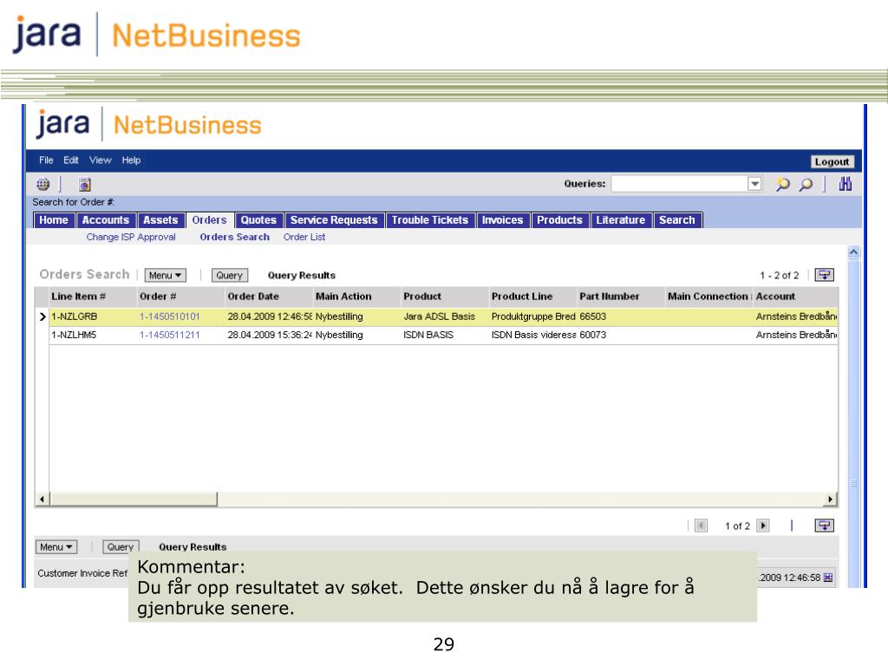Click the top list expand toggle icon
The image size is (888, 666).
[825, 275]
